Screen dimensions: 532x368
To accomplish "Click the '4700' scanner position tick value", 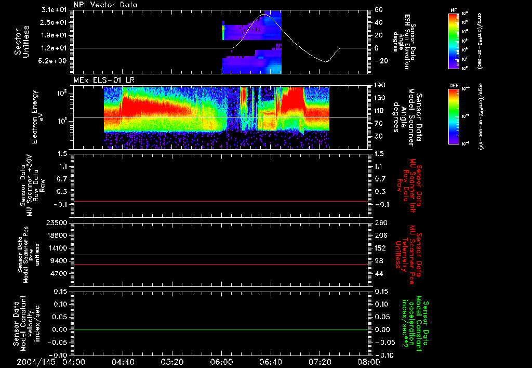I will click(58, 273).
